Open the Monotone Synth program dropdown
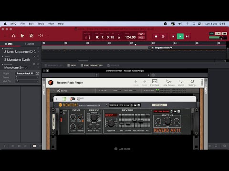The height and width of the screenshot is (171, 229). pos(38,67)
